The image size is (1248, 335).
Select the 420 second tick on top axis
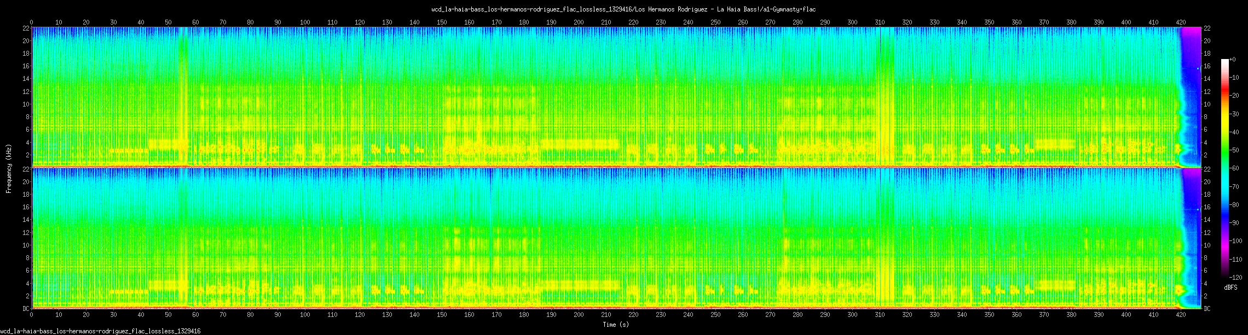(1181, 22)
